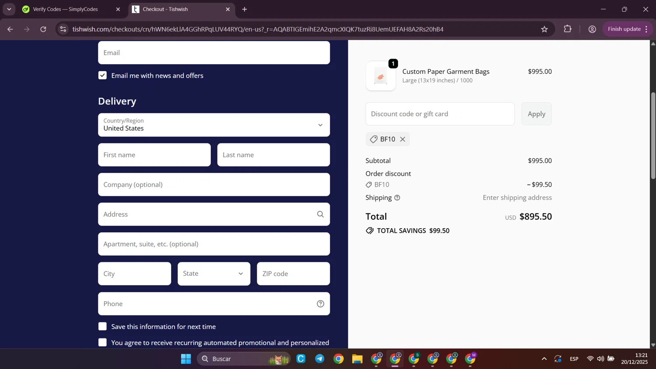The width and height of the screenshot is (656, 369).
Task: Open the Chrome profile icon
Action: tap(592, 29)
